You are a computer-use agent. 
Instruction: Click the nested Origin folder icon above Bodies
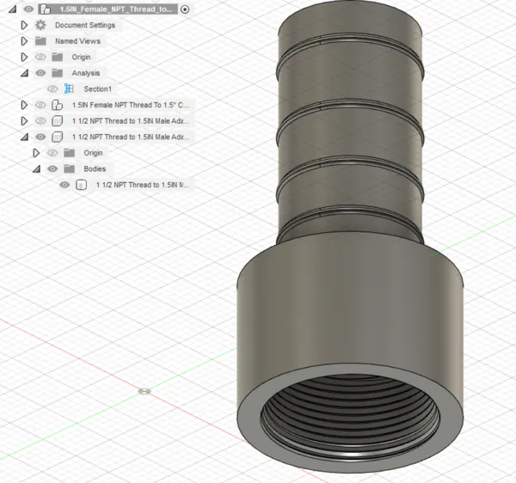69,153
